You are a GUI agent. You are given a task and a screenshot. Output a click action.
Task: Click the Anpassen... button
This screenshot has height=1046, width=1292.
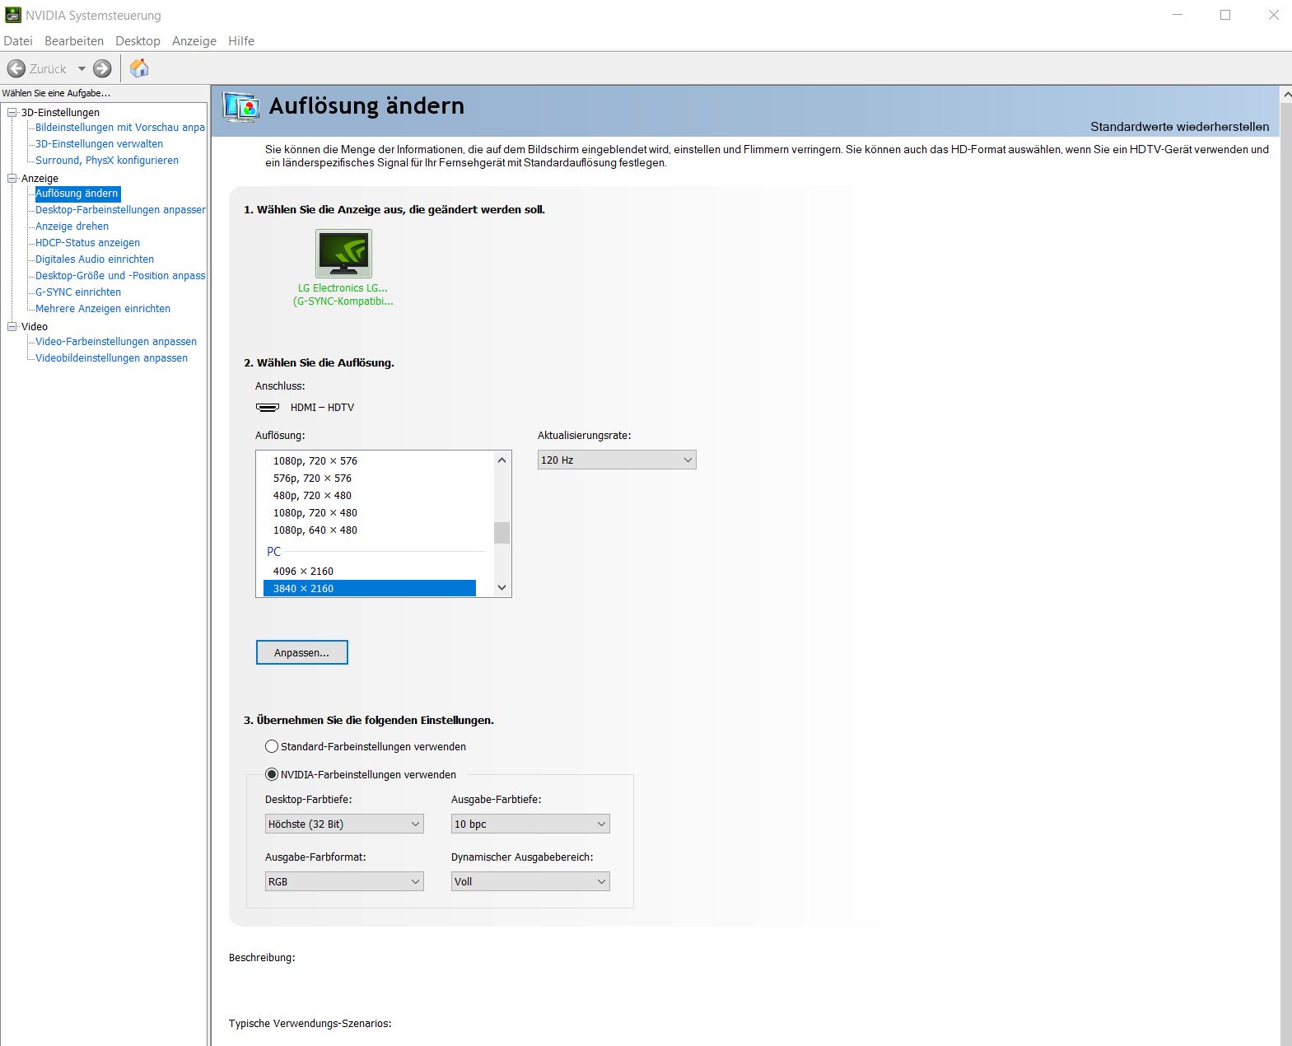click(302, 652)
